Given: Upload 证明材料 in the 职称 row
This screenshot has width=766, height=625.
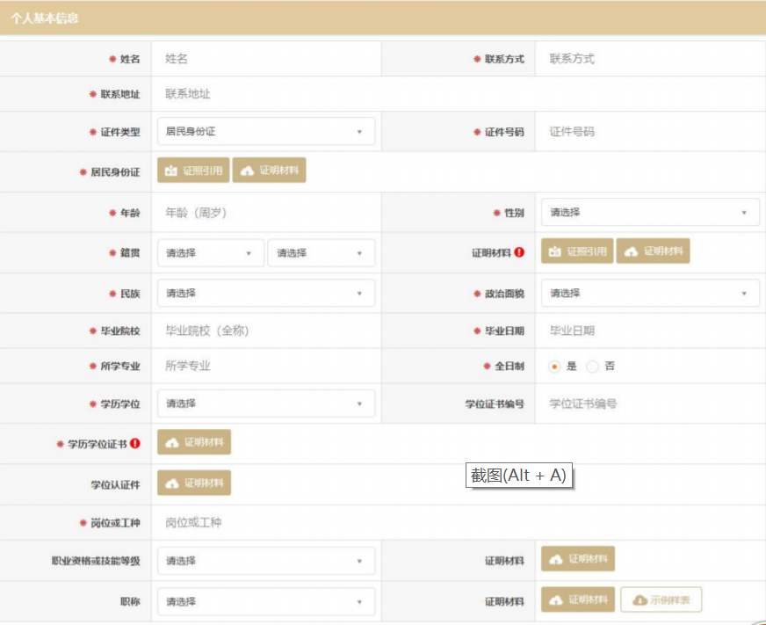Looking at the screenshot, I should click(x=578, y=600).
